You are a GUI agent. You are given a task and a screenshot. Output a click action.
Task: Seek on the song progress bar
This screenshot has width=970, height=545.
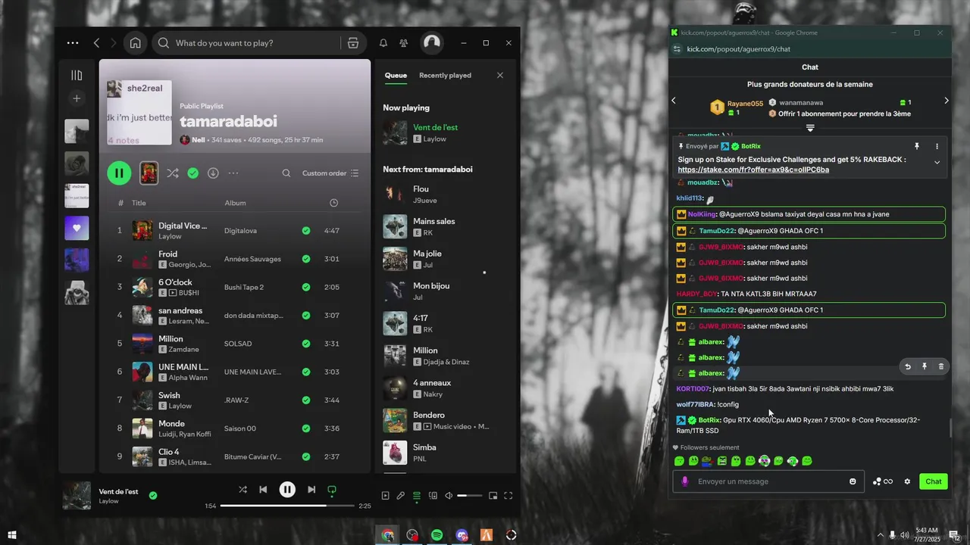(x=287, y=506)
